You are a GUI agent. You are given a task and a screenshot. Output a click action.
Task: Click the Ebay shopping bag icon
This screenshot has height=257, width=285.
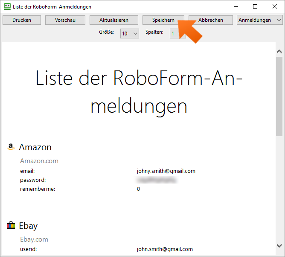click(11, 225)
